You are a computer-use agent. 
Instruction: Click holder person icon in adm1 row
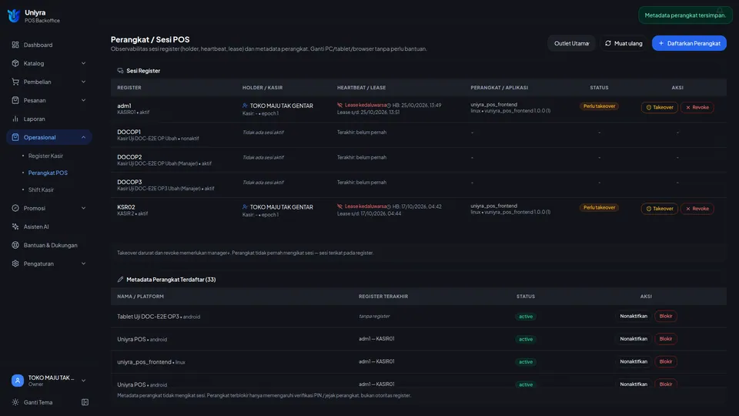pos(245,106)
